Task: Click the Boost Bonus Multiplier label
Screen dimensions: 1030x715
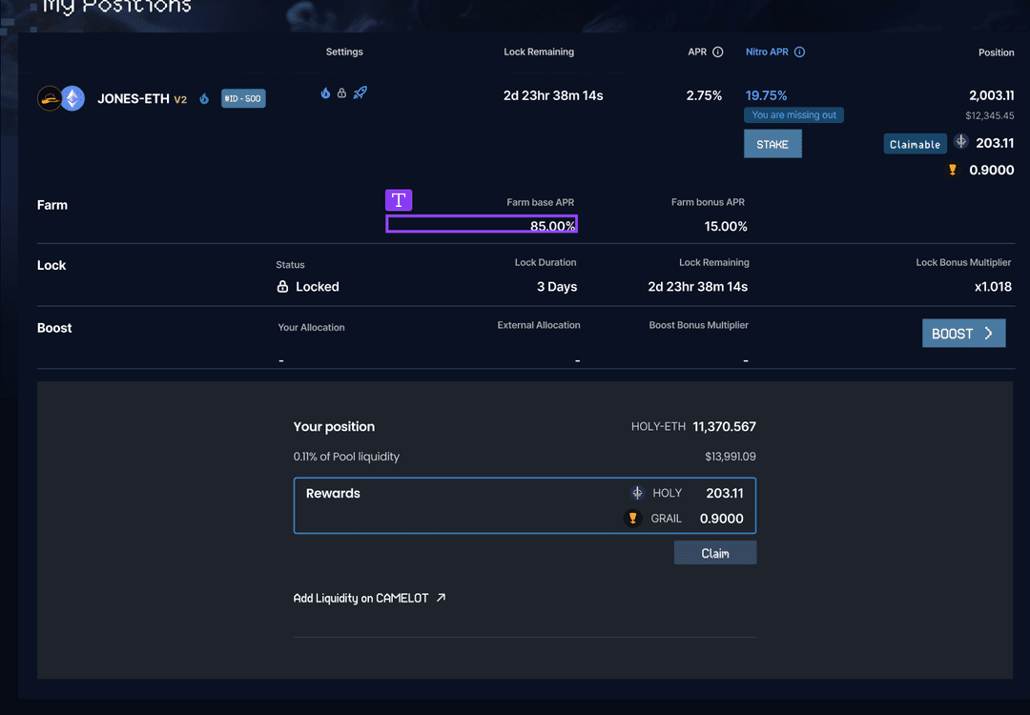Action: point(698,325)
